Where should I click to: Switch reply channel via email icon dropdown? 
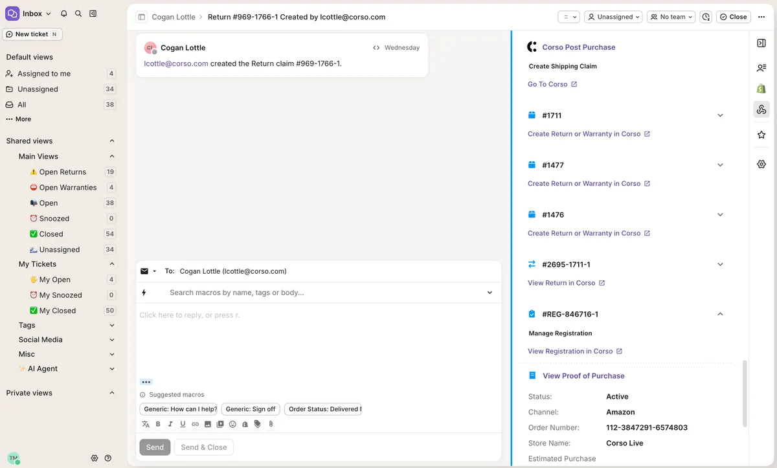tap(148, 271)
